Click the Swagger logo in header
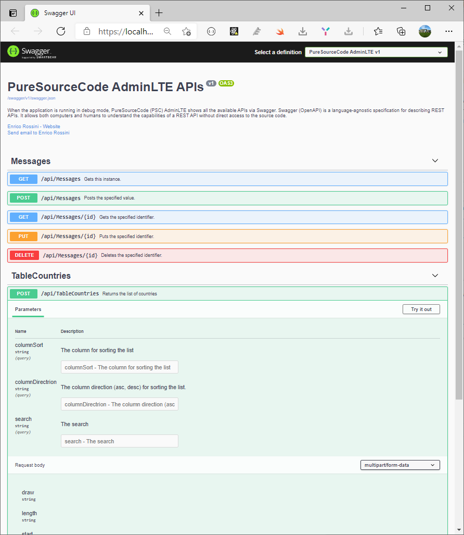Screen dimensions: 464x535 coord(32,52)
